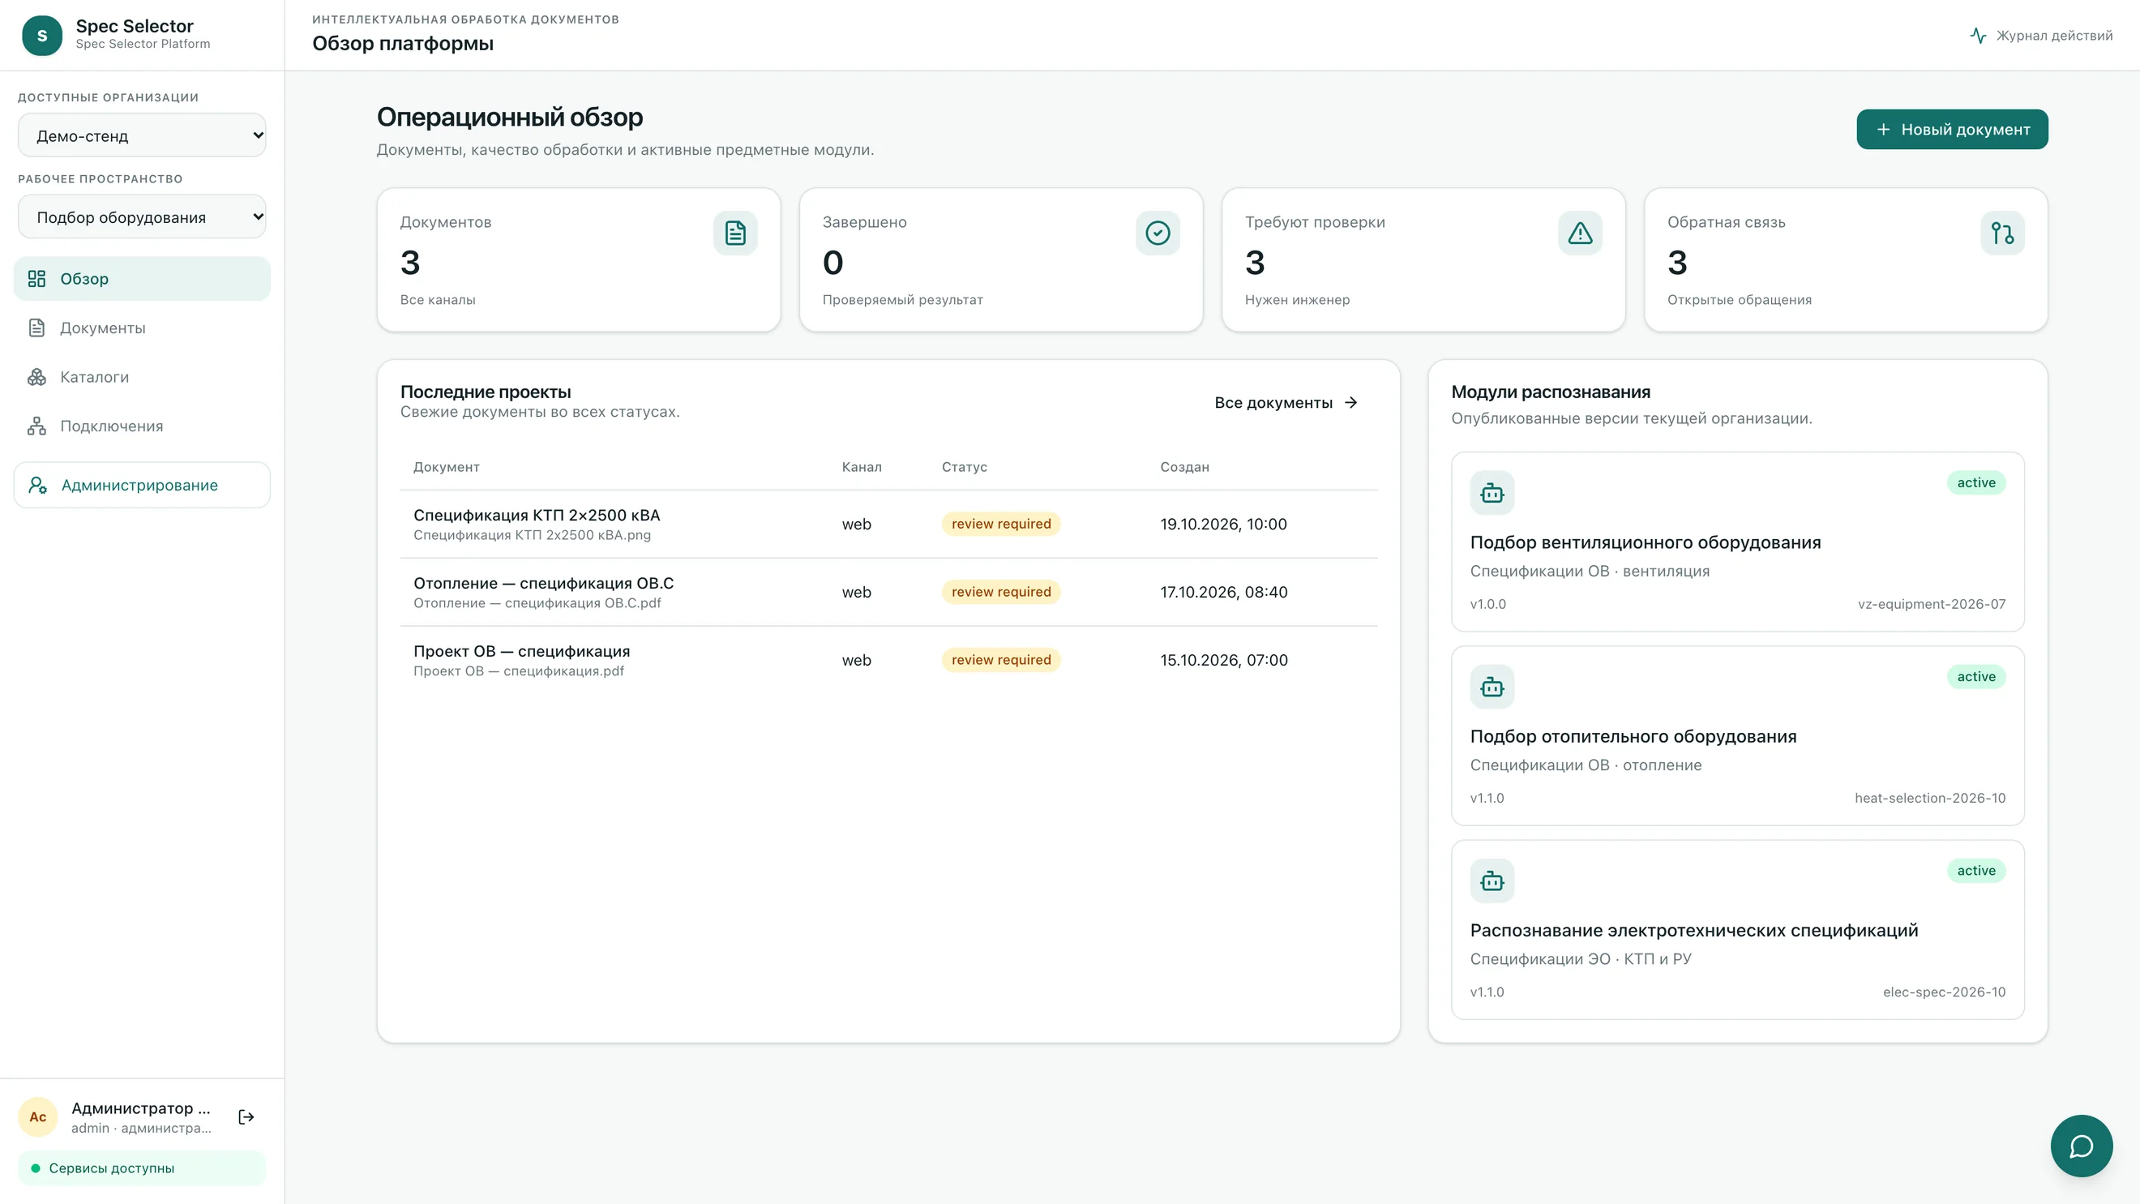Click the checkmark icon on Завершено card
This screenshot has height=1204, width=2140.
point(1158,233)
